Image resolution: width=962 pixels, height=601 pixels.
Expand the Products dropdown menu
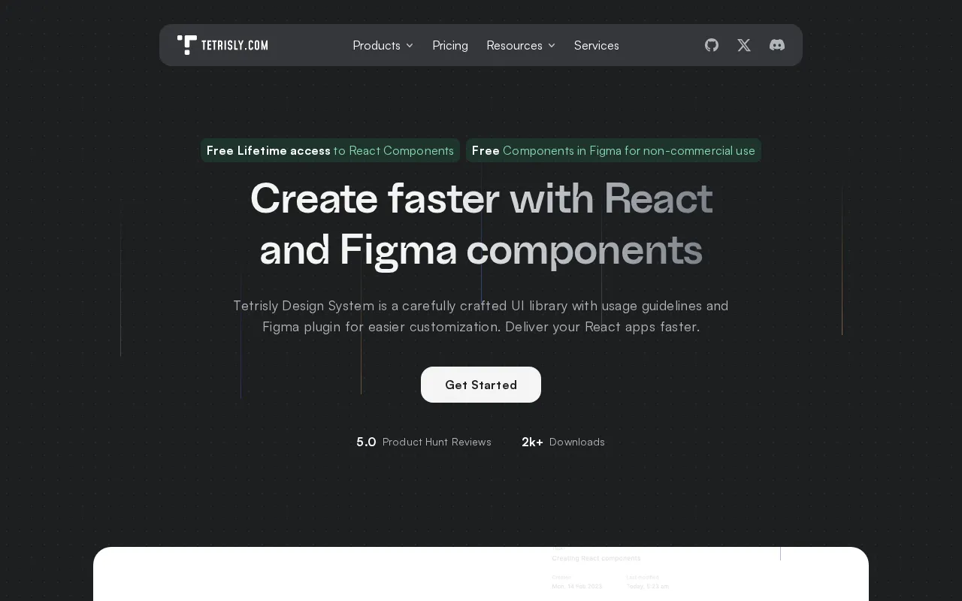383,45
